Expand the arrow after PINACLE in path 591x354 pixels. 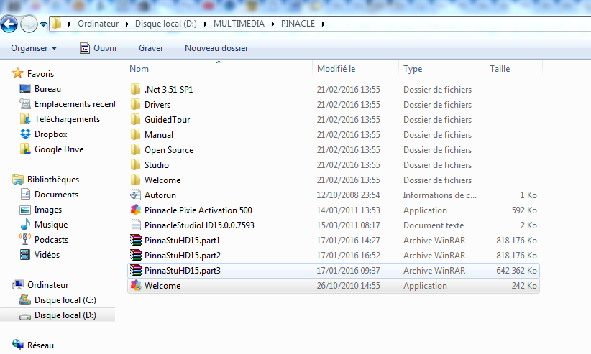[x=324, y=24]
